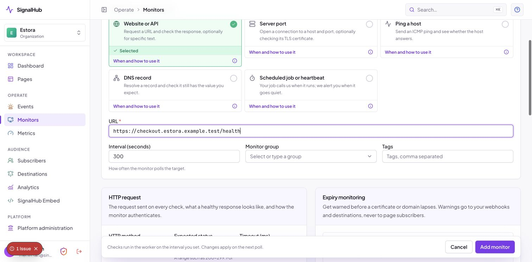Click the Add monitor button
Image resolution: width=532 pixels, height=262 pixels.
[x=495, y=247]
